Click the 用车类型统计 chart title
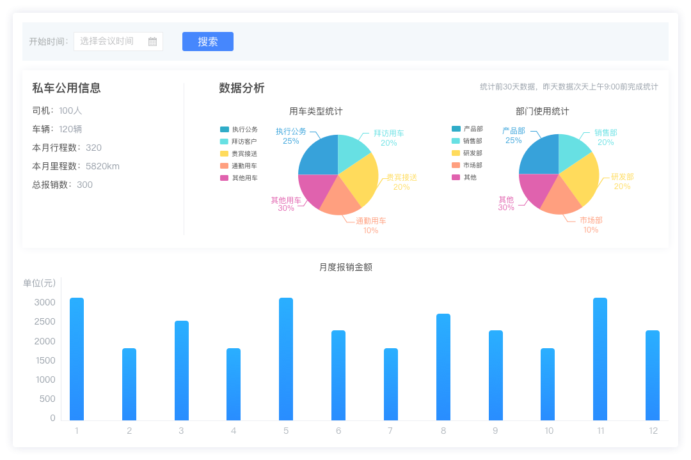 [316, 111]
